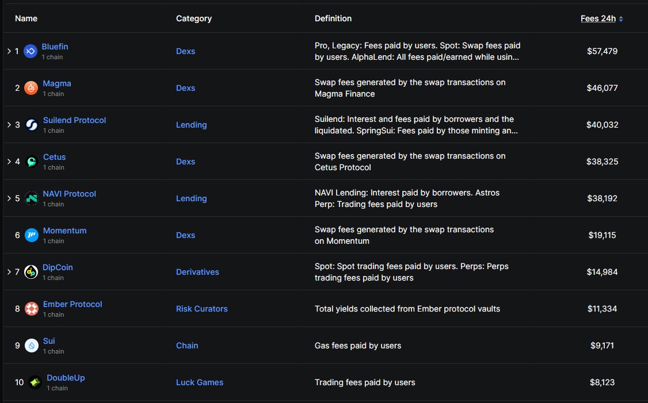Click the DoubleUp logo icon
Screen dimensions: 648x403
[35, 382]
